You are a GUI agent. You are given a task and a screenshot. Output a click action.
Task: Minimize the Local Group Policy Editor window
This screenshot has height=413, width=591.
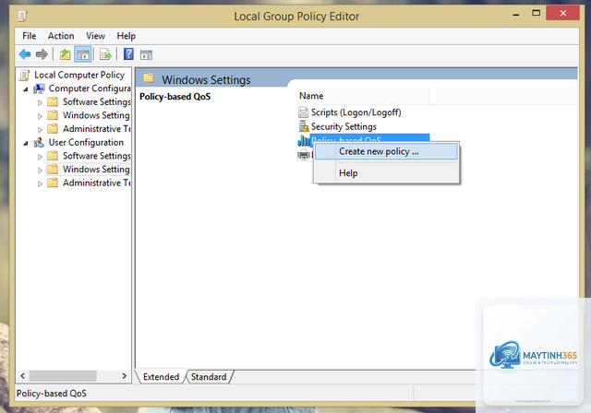click(515, 15)
